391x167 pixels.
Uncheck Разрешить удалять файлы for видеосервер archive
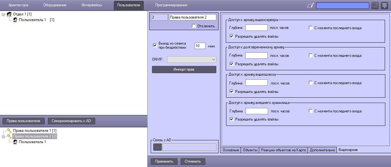[232, 36]
